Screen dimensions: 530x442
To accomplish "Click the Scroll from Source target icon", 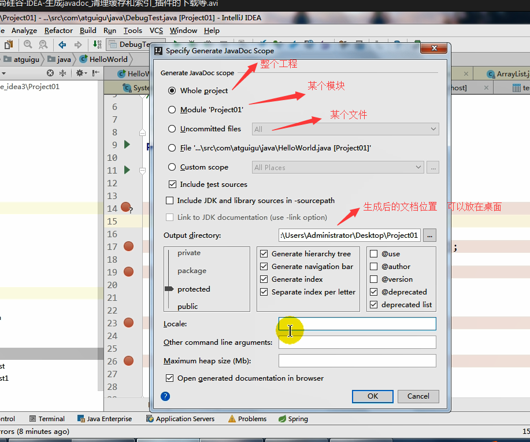I will (x=50, y=73).
